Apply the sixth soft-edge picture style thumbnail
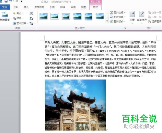Image resolution: width=162 pixels, height=133 pixels. click(100, 16)
